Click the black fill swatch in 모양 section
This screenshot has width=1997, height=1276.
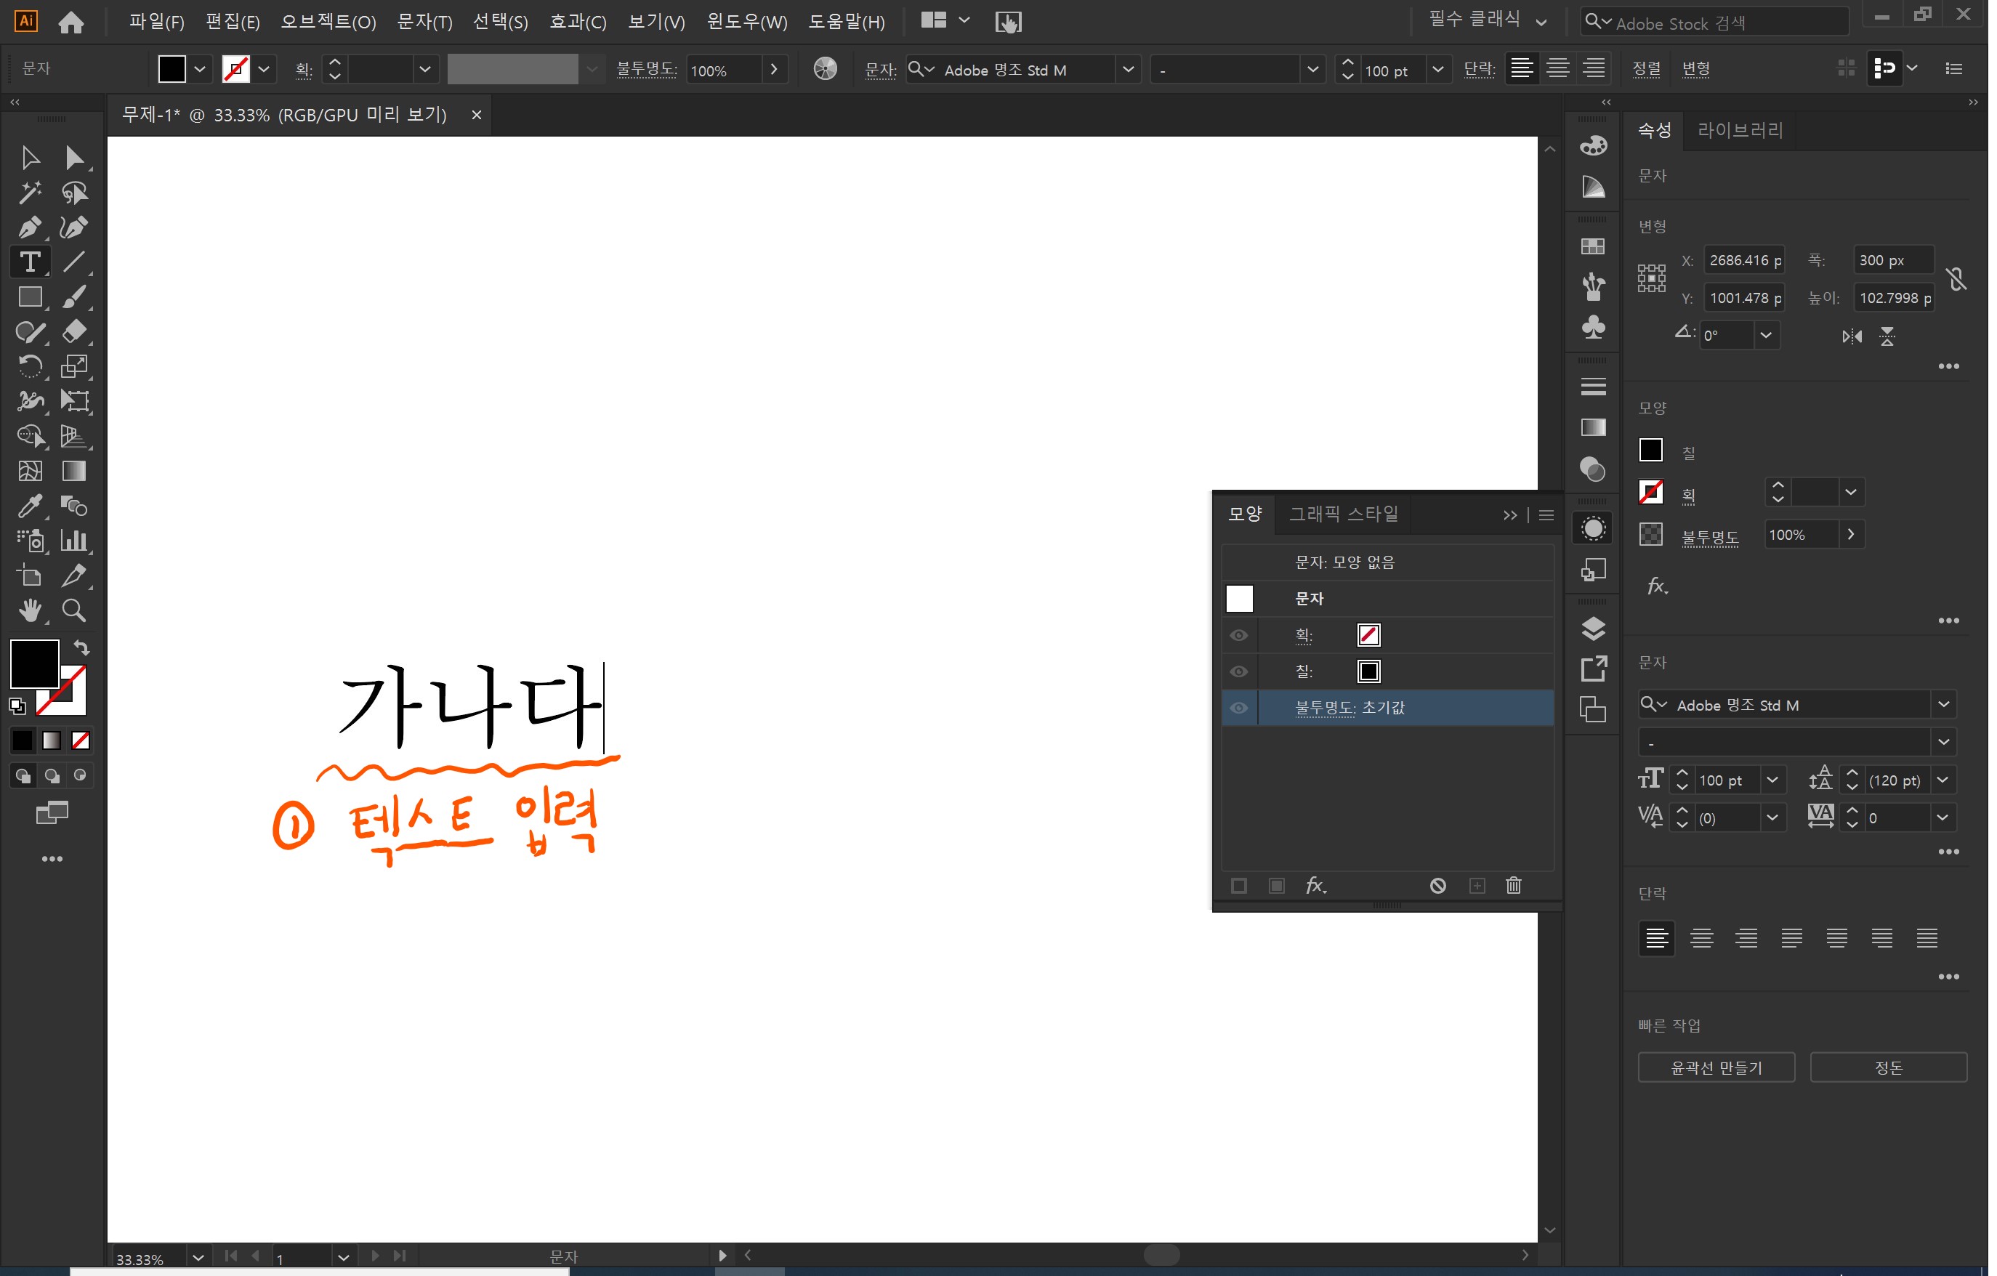tap(1650, 451)
